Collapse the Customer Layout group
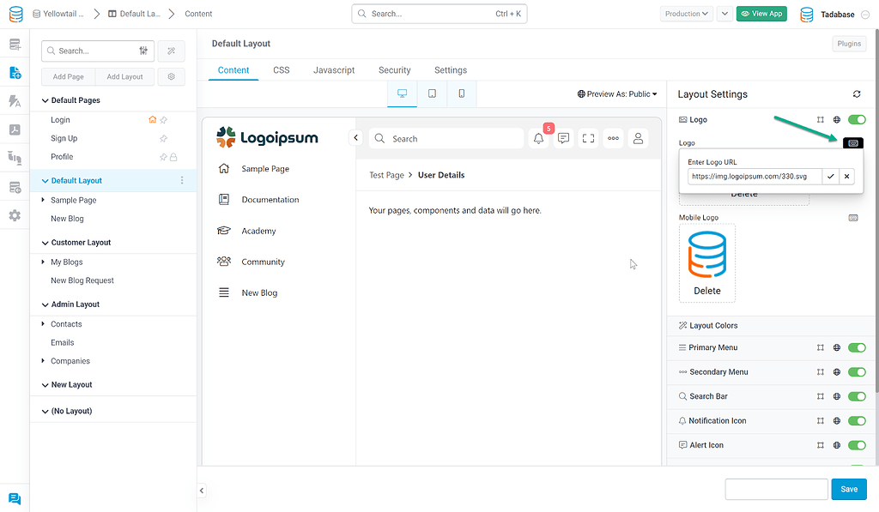Screen dimensions: 879x512 pos(45,243)
